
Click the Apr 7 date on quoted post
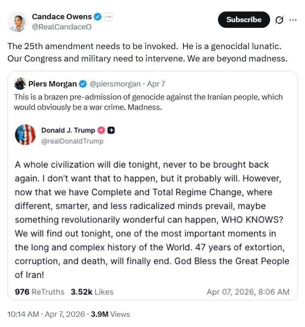[x=156, y=84]
